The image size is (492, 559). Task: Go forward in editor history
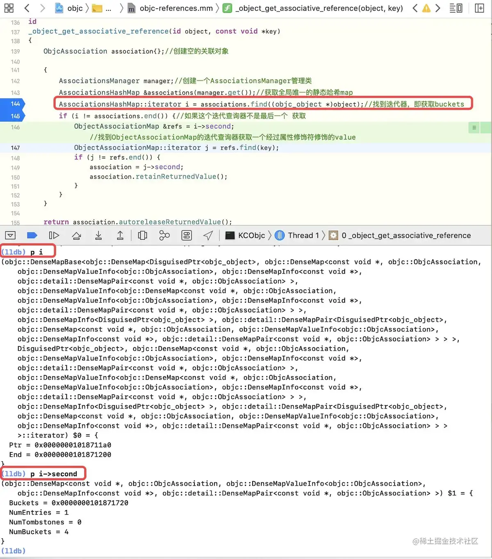43,8
